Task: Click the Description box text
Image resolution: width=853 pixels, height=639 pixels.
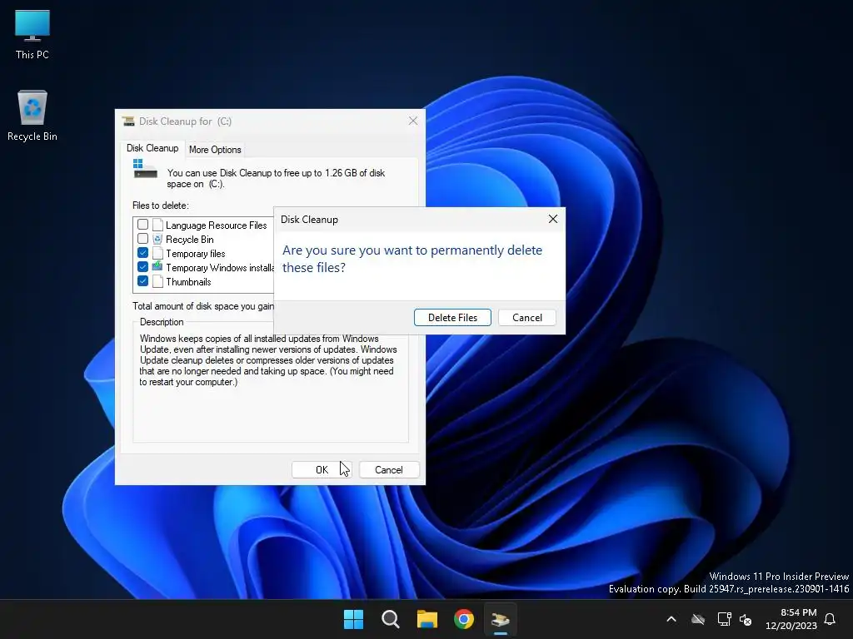Action: [267, 359]
